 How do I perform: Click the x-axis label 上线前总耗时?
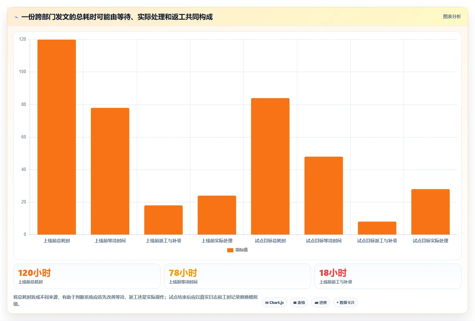(x=57, y=241)
